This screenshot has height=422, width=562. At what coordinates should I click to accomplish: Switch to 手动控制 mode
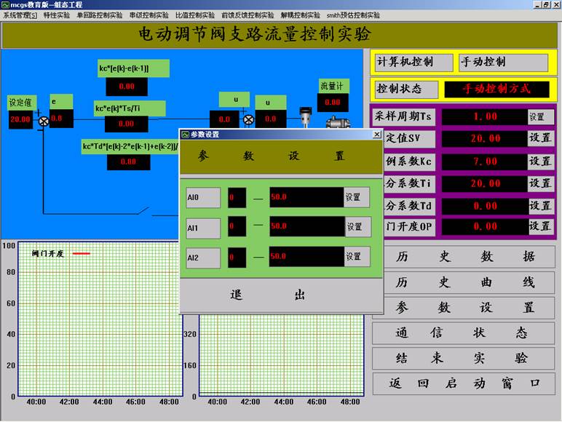(x=502, y=63)
